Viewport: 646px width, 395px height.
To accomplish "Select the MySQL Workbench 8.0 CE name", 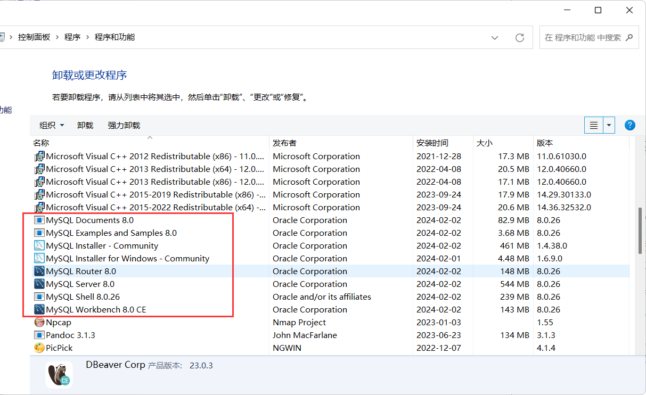I will (x=96, y=309).
